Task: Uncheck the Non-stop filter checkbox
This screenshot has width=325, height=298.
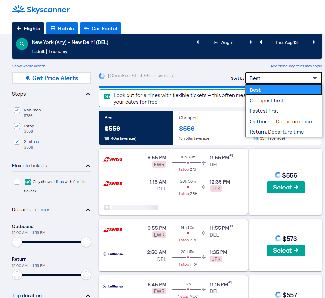Action: point(17,110)
